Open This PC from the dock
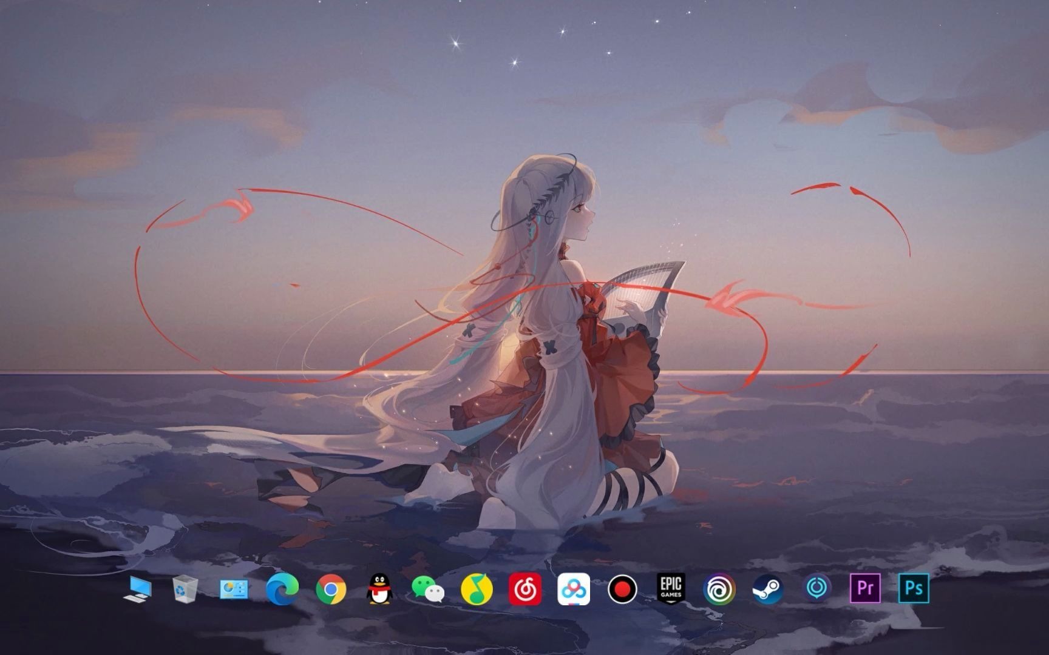This screenshot has height=655, width=1049. (x=137, y=589)
